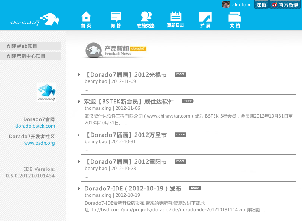Open the changelog (更新日志) notepad icon
Viewport: 302px width, 221px height.
click(x=175, y=17)
